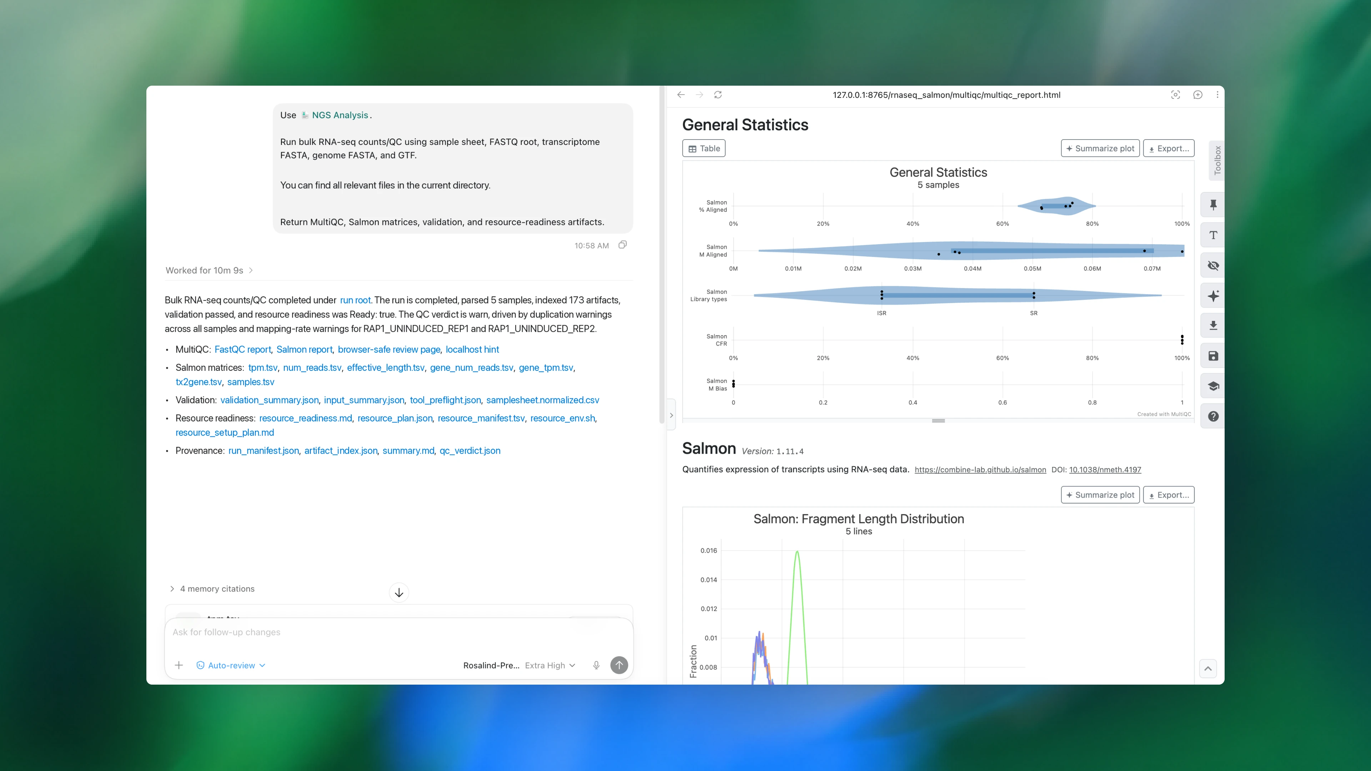
Task: Go back in the browser pane
Action: click(681, 95)
